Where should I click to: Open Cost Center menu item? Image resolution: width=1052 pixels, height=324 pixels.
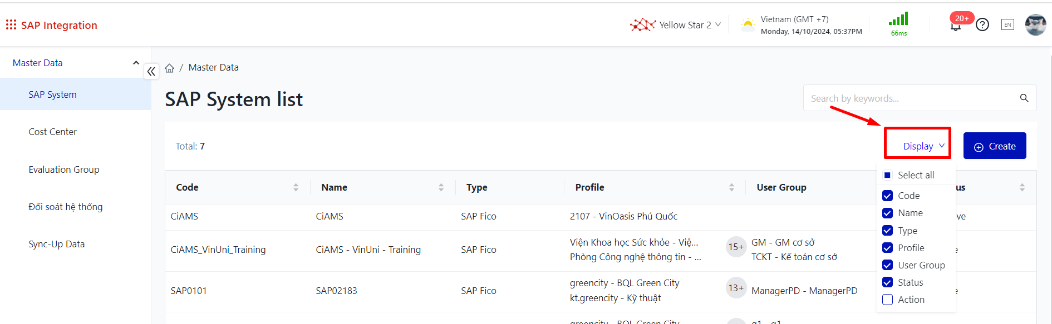53,132
